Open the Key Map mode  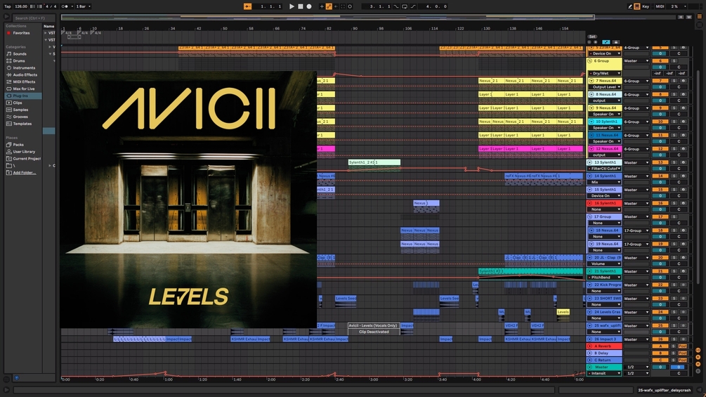(646, 6)
